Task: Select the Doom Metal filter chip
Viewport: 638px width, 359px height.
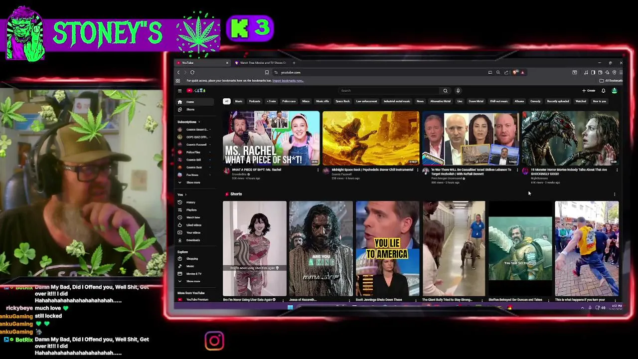Action: point(476,101)
